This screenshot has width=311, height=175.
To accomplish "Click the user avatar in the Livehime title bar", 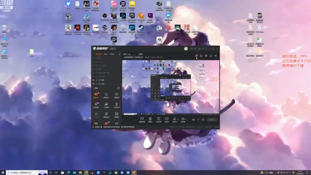I will point(186,49).
